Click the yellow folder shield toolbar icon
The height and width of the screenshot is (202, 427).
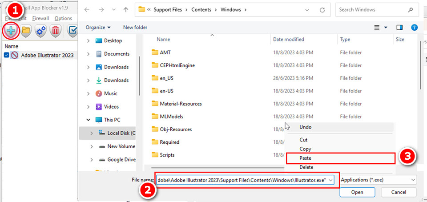pyautogui.click(x=26, y=31)
